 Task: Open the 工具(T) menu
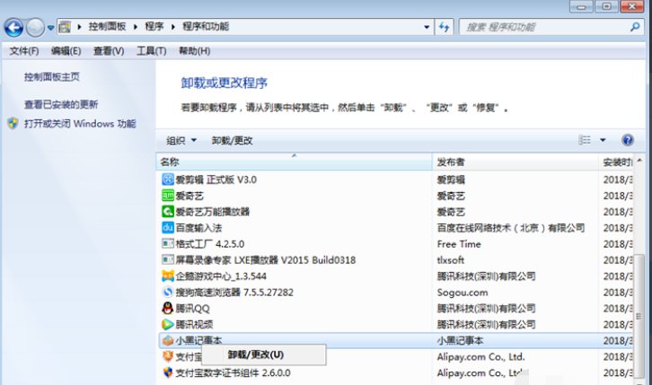(152, 51)
